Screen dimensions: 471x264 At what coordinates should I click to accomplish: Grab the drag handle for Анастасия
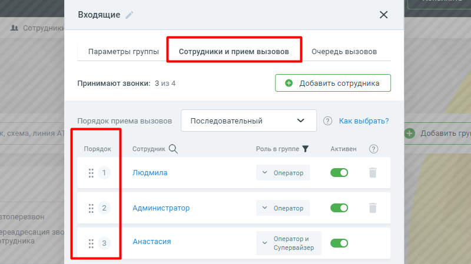(x=91, y=243)
